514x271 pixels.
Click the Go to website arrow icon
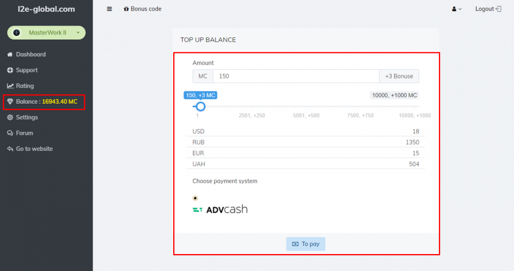click(10, 149)
